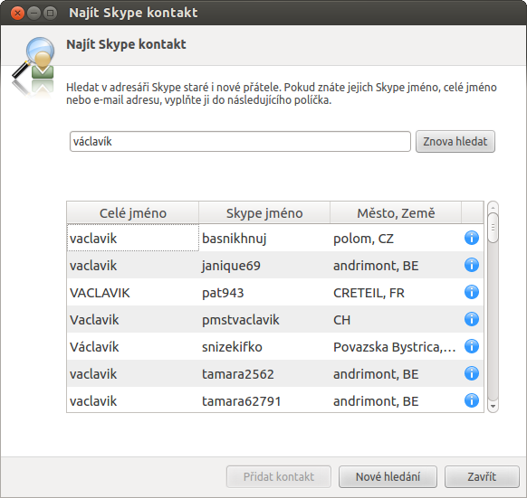Click the magnifier contact search icon

pos(34,62)
